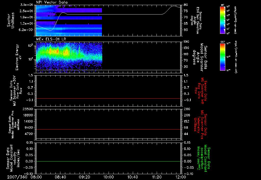Click the '260' telemetry tick label

[x=186, y=109]
